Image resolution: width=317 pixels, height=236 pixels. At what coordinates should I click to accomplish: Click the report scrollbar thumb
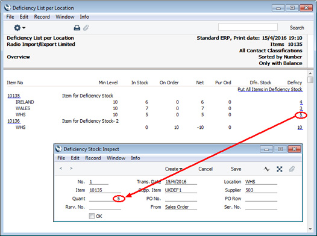pyautogui.click(x=310, y=79)
